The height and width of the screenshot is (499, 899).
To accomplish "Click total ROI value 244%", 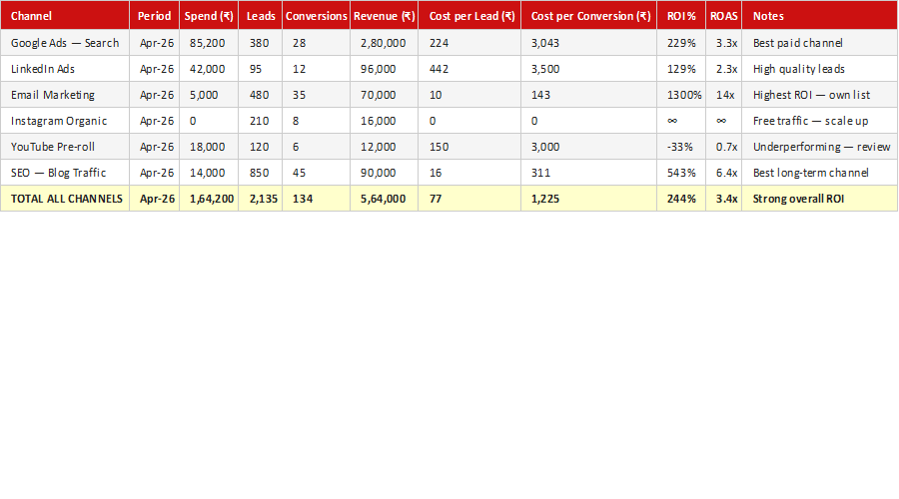I will click(x=681, y=199).
